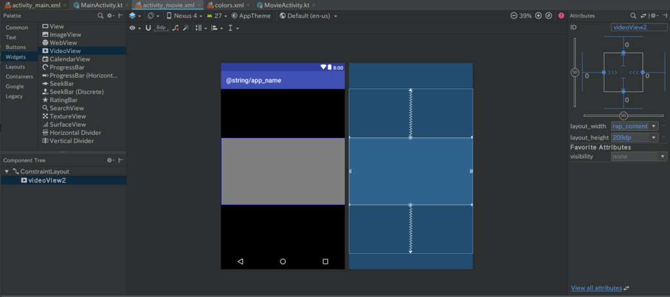Select Text palette category
The height and width of the screenshot is (297, 670).
tap(10, 37)
